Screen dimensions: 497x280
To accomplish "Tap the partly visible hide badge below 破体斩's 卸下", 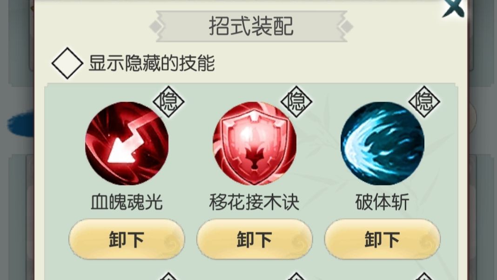I will [x=424, y=276].
